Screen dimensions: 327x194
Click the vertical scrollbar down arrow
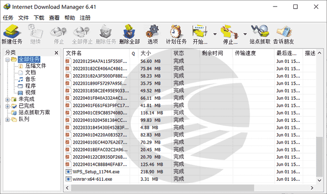point(319,180)
